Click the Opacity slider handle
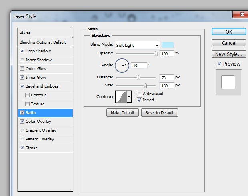The height and width of the screenshot is (196, 248). [156, 54]
